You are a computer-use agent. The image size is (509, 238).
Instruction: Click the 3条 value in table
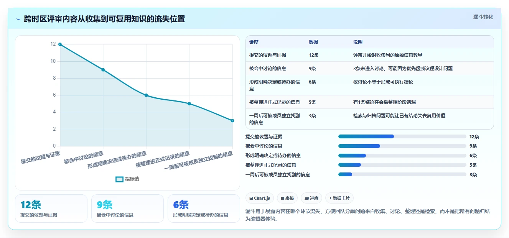pos(313,116)
